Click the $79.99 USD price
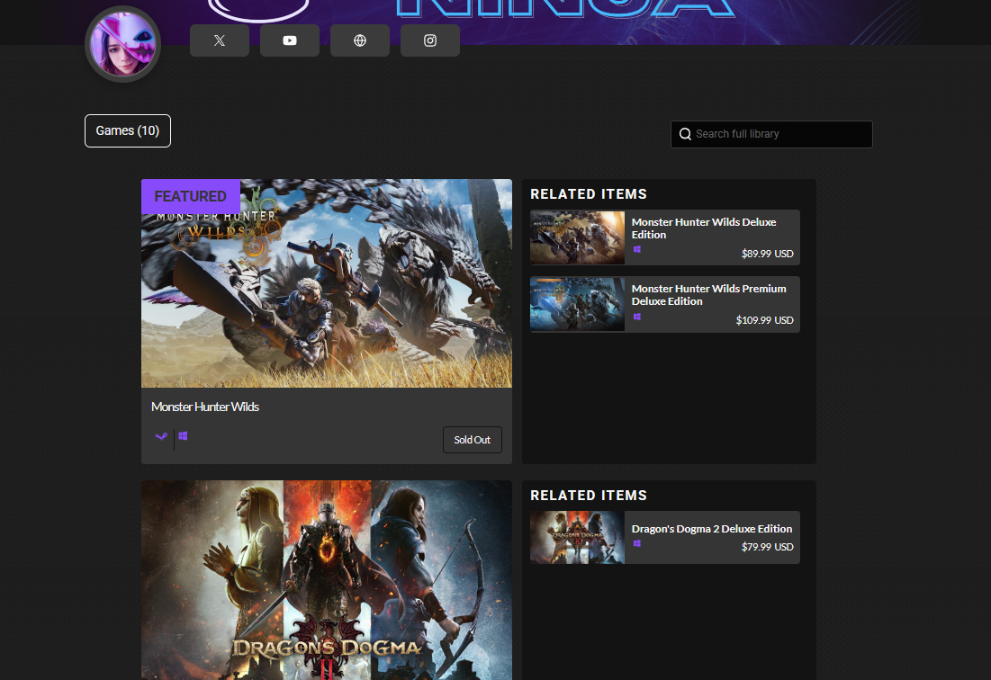The width and height of the screenshot is (991, 680). (x=767, y=547)
